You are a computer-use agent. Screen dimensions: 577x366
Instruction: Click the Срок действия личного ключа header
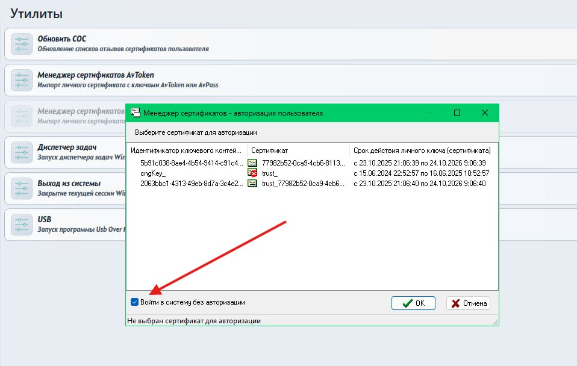coord(422,150)
